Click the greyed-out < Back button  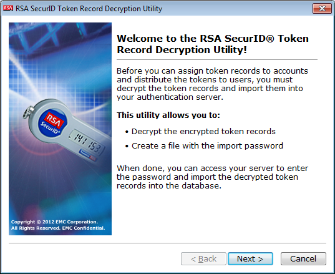[x=203, y=259]
